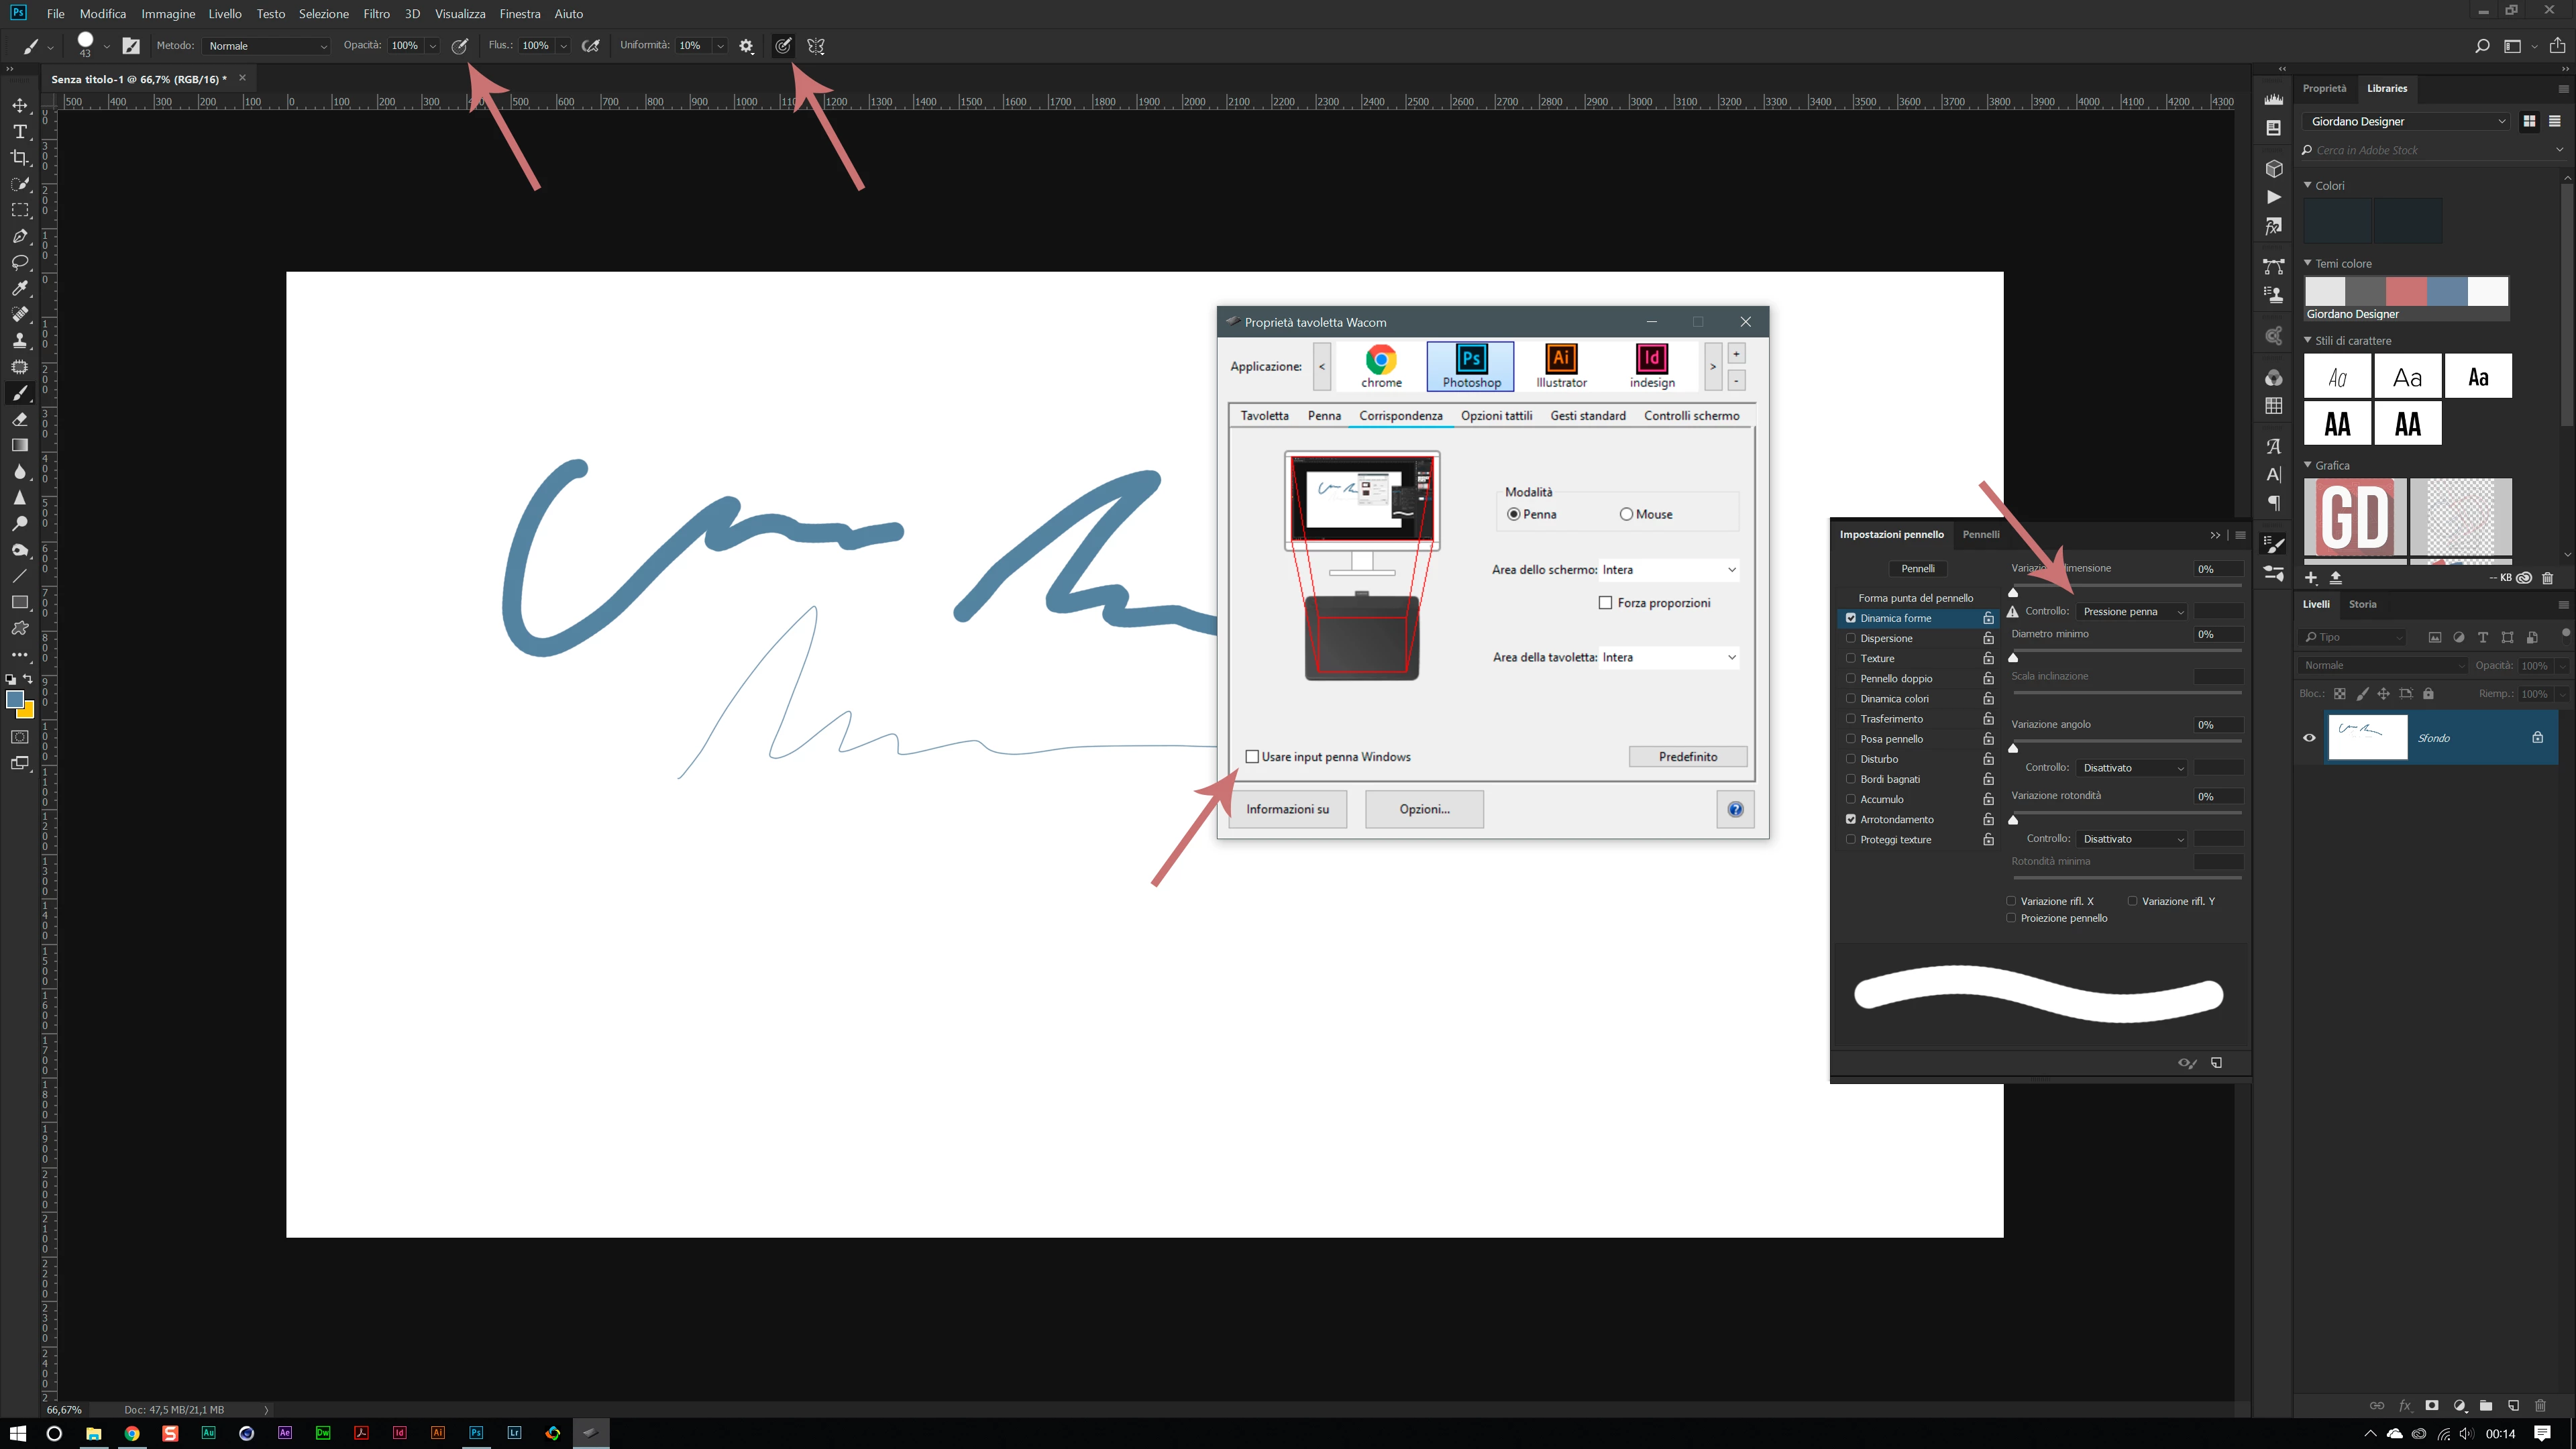Screen dimensions: 2576x1449
Task: Select the Mouse mode radio button
Action: point(1626,514)
